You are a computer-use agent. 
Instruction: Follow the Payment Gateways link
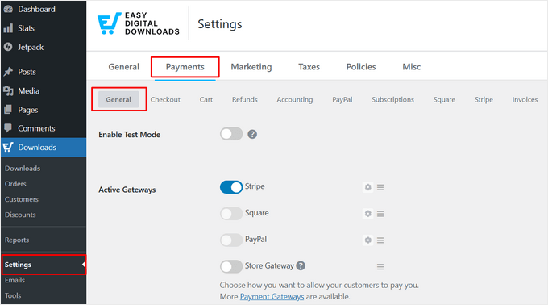coord(272,297)
